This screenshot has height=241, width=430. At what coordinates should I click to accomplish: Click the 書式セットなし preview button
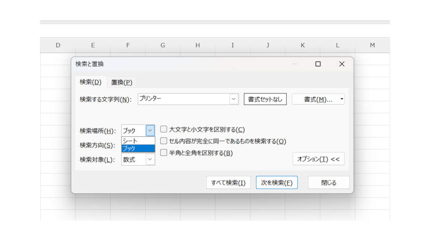click(265, 99)
